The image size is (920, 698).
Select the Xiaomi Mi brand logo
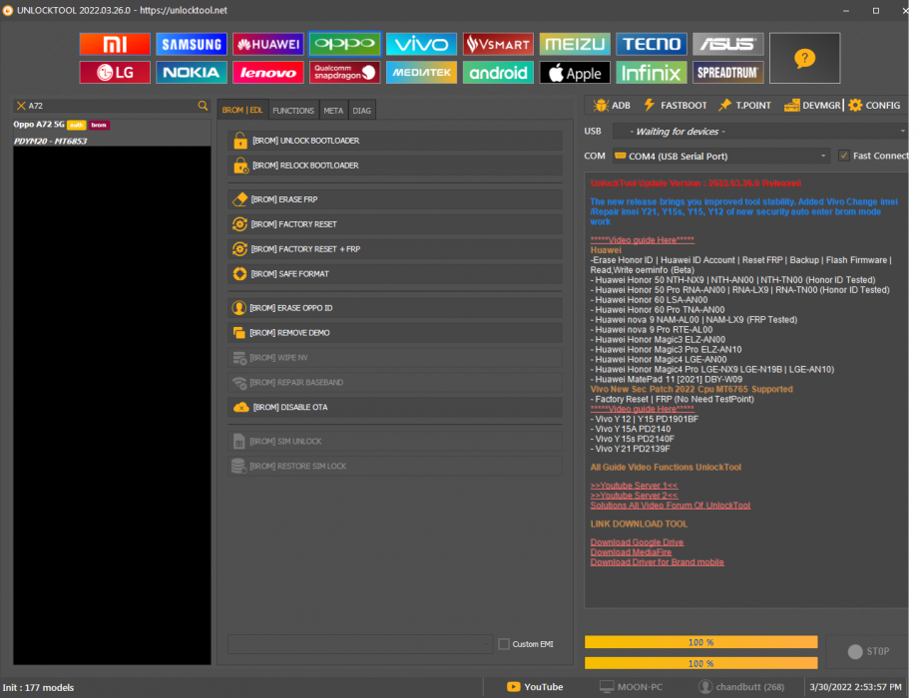coord(115,44)
